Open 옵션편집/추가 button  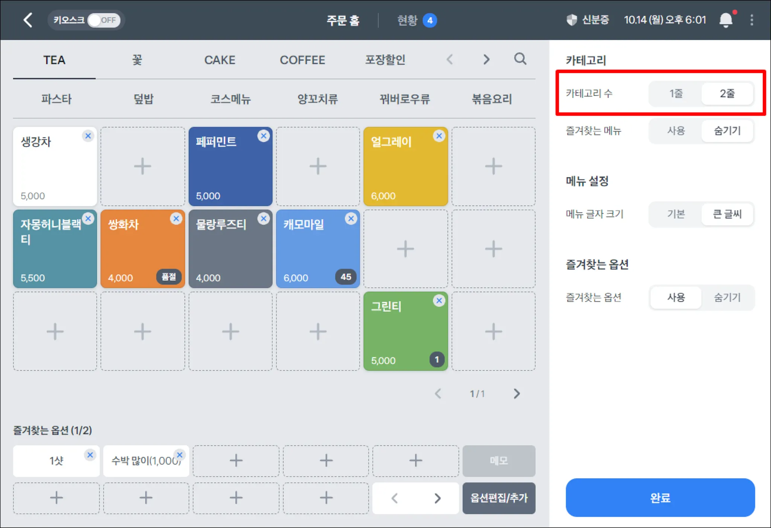coord(499,498)
